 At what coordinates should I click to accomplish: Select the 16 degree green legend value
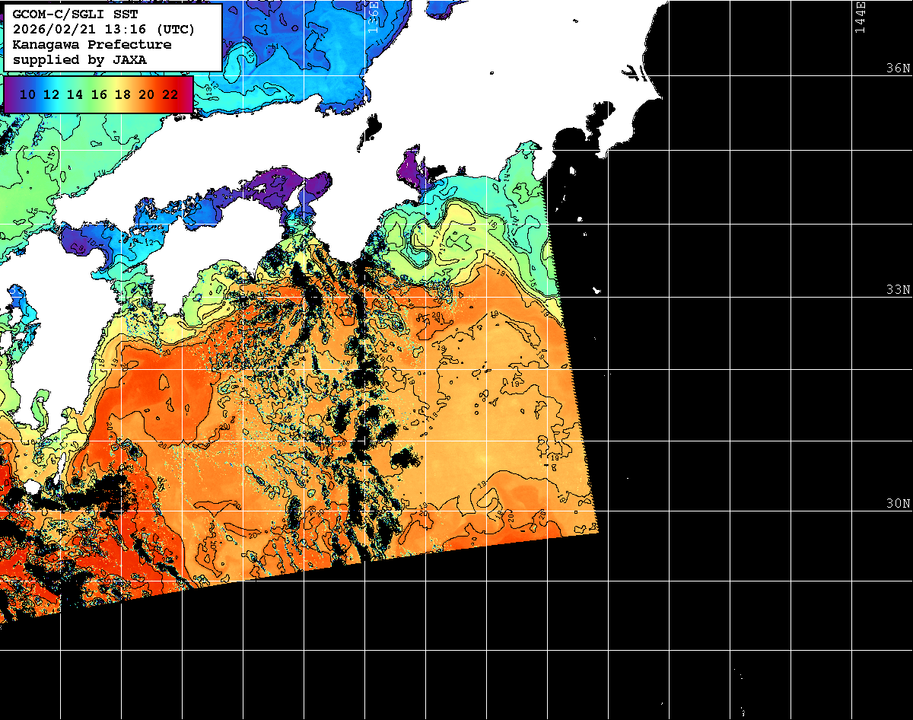click(99, 94)
